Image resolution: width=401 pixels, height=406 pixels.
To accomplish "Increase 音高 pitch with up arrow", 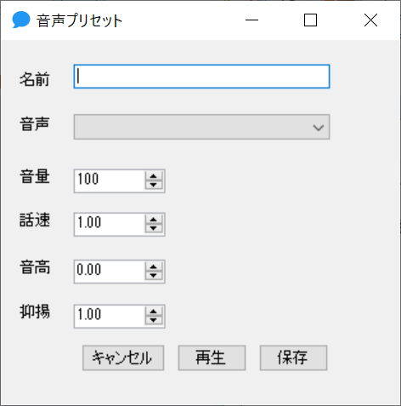I will [x=154, y=267].
